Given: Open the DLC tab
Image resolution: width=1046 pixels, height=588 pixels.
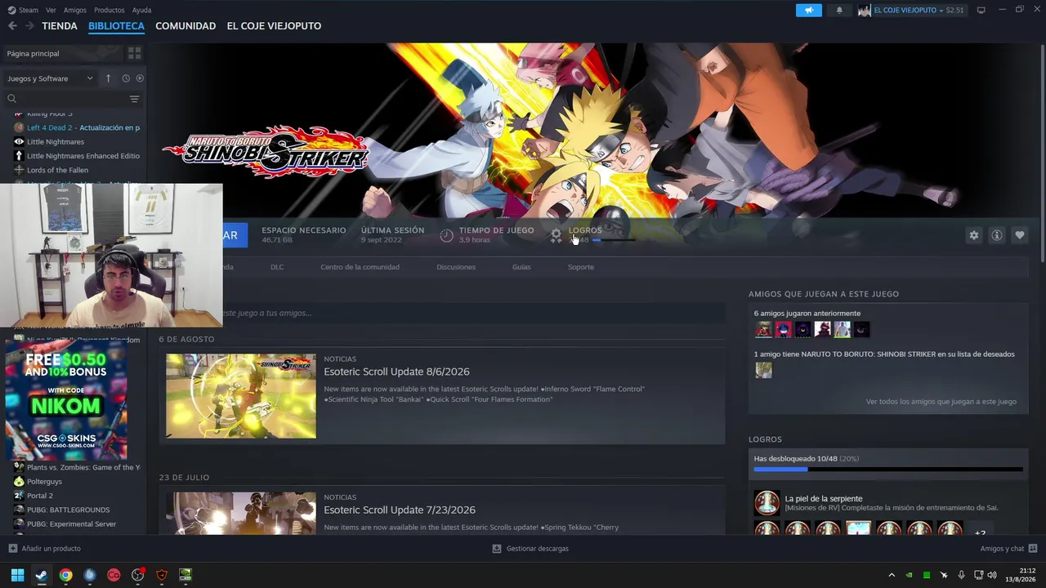Looking at the screenshot, I should [x=277, y=267].
